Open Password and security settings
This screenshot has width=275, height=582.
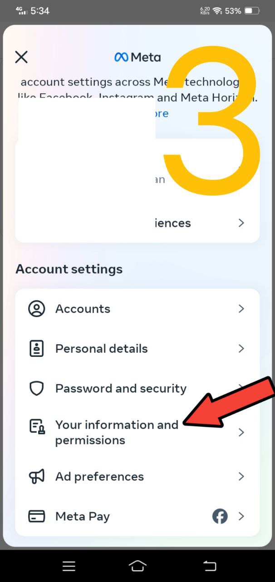[x=121, y=388]
